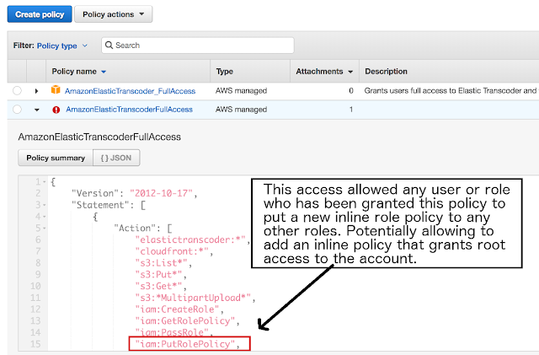Click the attachments count 0 cell

coord(351,90)
